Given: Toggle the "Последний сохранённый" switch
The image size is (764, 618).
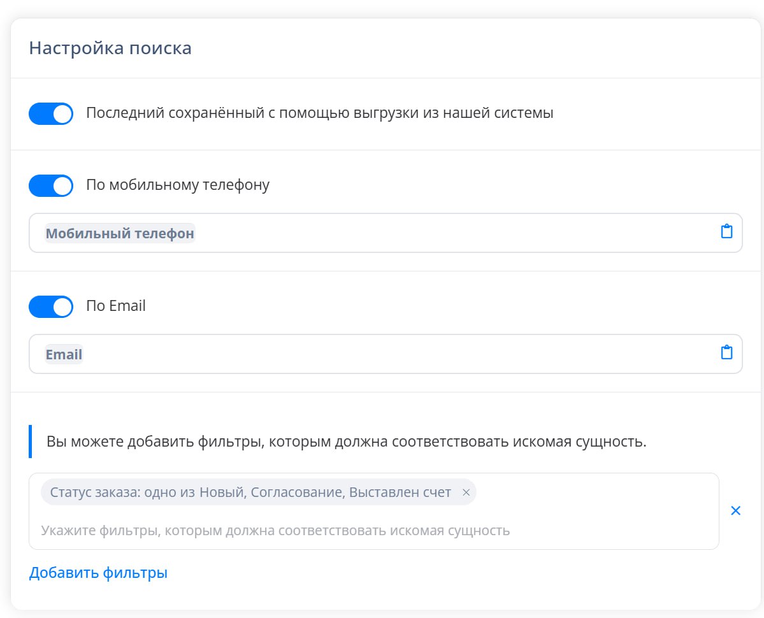Looking at the screenshot, I should pyautogui.click(x=51, y=114).
